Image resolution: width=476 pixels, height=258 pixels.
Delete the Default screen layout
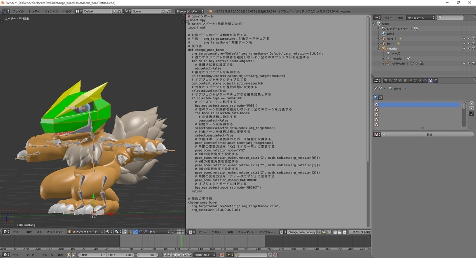[120, 11]
